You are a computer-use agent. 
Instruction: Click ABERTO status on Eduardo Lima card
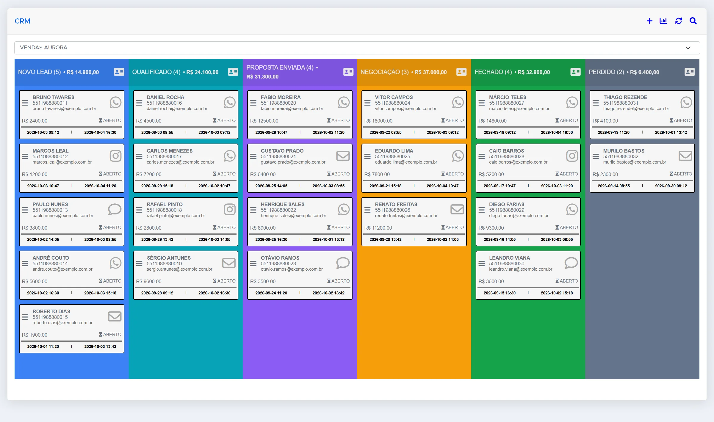click(x=452, y=174)
